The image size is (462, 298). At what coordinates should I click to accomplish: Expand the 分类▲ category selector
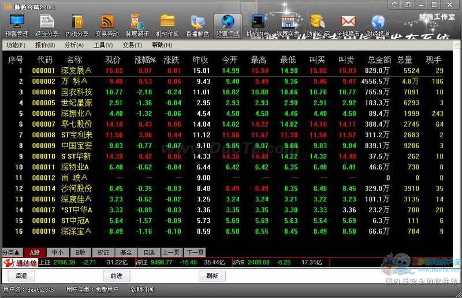(12, 252)
